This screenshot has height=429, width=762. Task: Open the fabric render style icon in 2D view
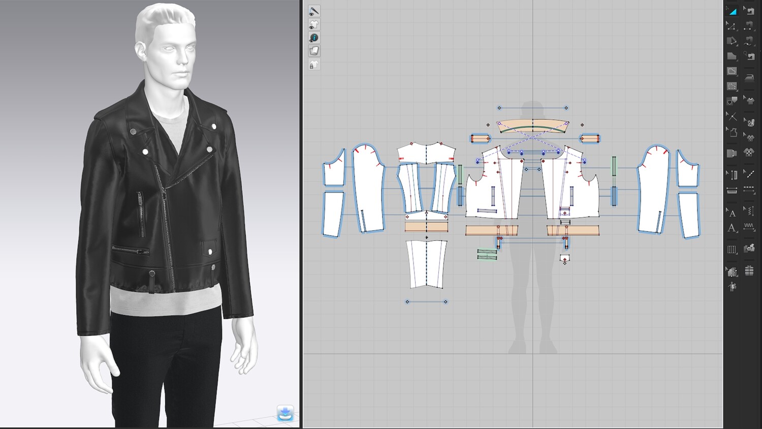click(314, 51)
